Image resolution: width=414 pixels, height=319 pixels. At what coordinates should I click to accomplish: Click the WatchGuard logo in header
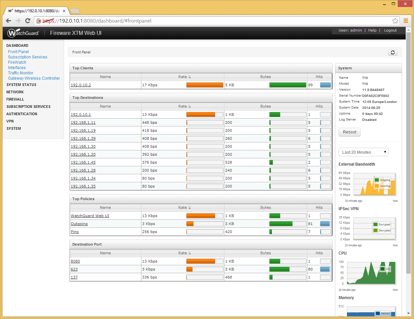(x=23, y=33)
